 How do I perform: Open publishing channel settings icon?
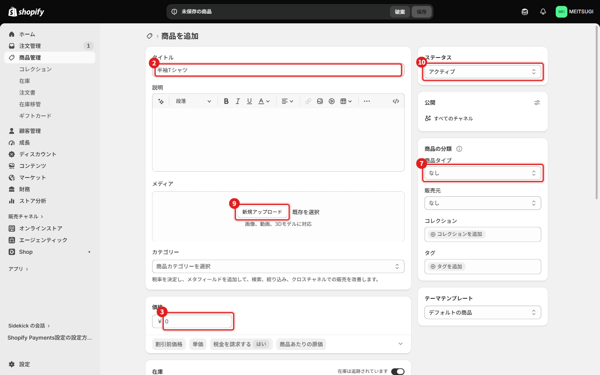pos(537,102)
